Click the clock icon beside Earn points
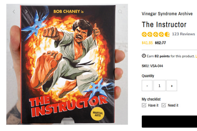The height and width of the screenshot is (131, 197). (x=144, y=56)
